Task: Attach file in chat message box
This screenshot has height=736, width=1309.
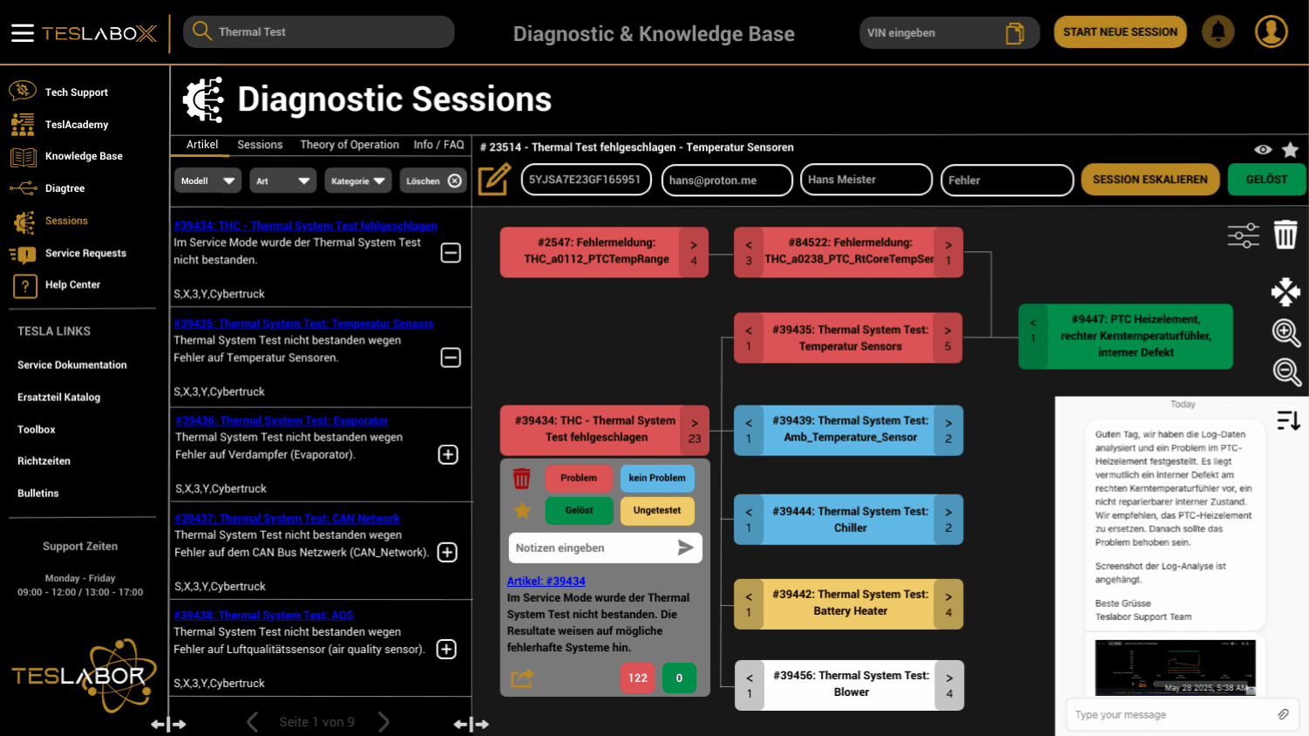Action: pyautogui.click(x=1283, y=714)
